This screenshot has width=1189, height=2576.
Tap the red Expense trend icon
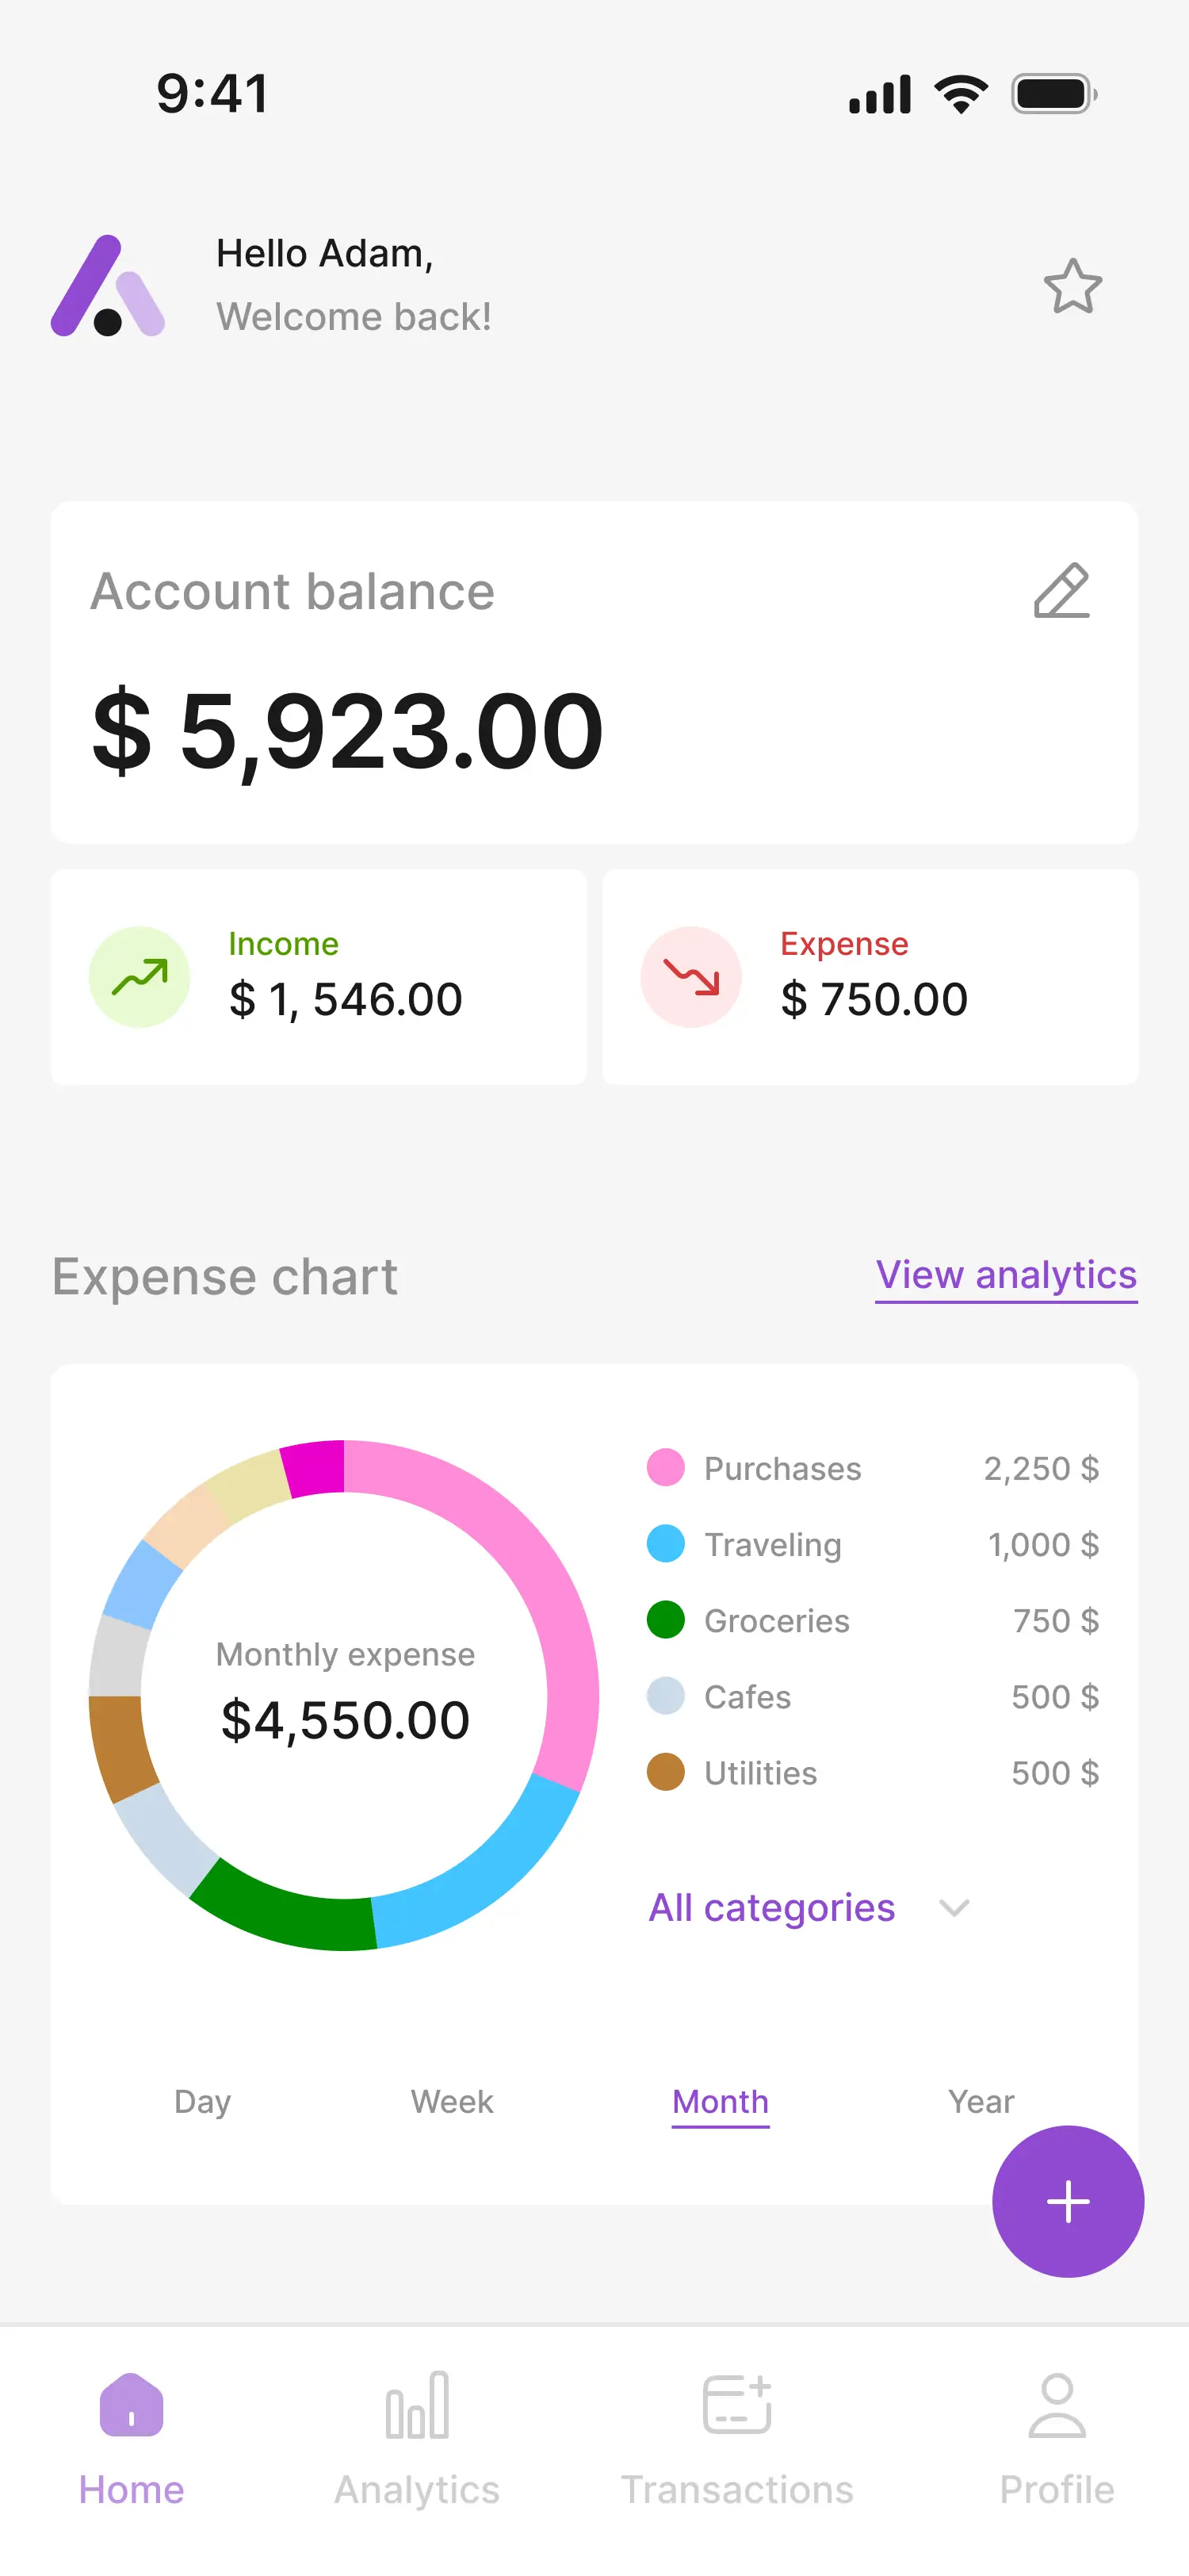pyautogui.click(x=690, y=976)
